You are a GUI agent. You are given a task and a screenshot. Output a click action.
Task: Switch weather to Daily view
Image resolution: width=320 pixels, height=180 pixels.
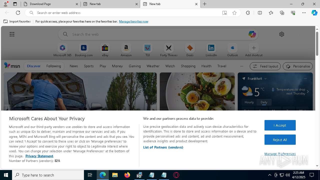264,102
